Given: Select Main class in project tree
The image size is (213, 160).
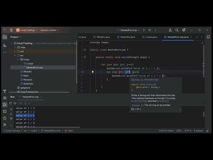Looking at the screenshot, I should tap(24, 76).
